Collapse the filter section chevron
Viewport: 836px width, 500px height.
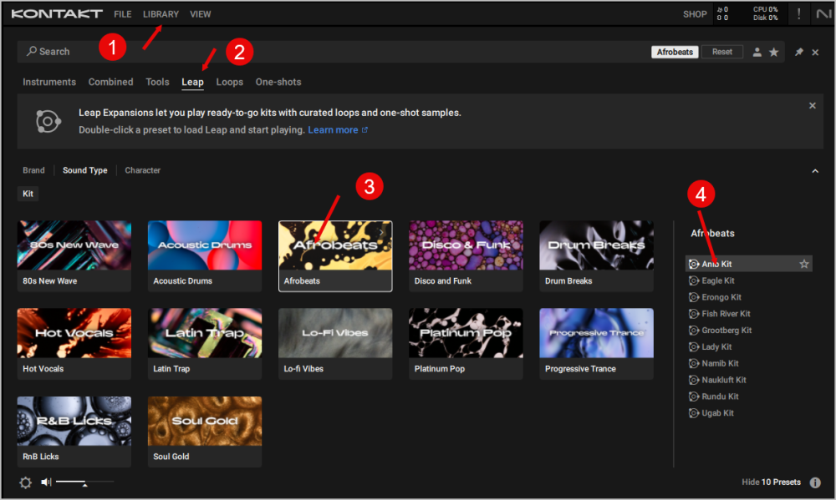[x=814, y=171]
